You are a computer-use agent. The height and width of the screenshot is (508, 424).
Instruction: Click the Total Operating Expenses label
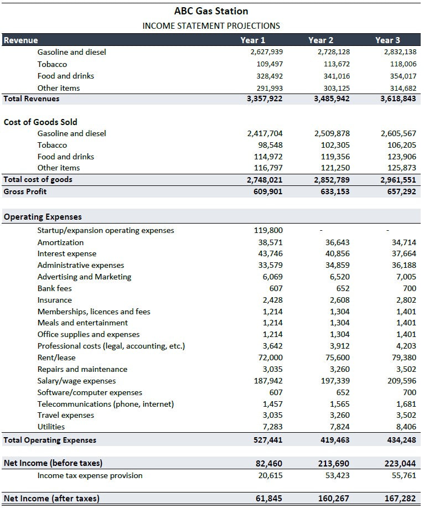50,440
